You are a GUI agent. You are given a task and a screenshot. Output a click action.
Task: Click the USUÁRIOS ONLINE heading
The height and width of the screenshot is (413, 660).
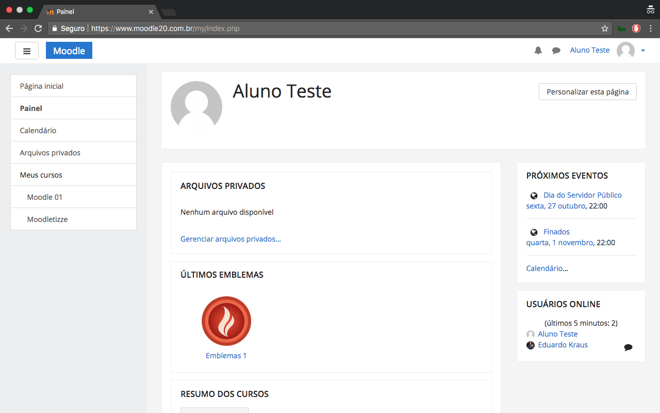tap(564, 304)
